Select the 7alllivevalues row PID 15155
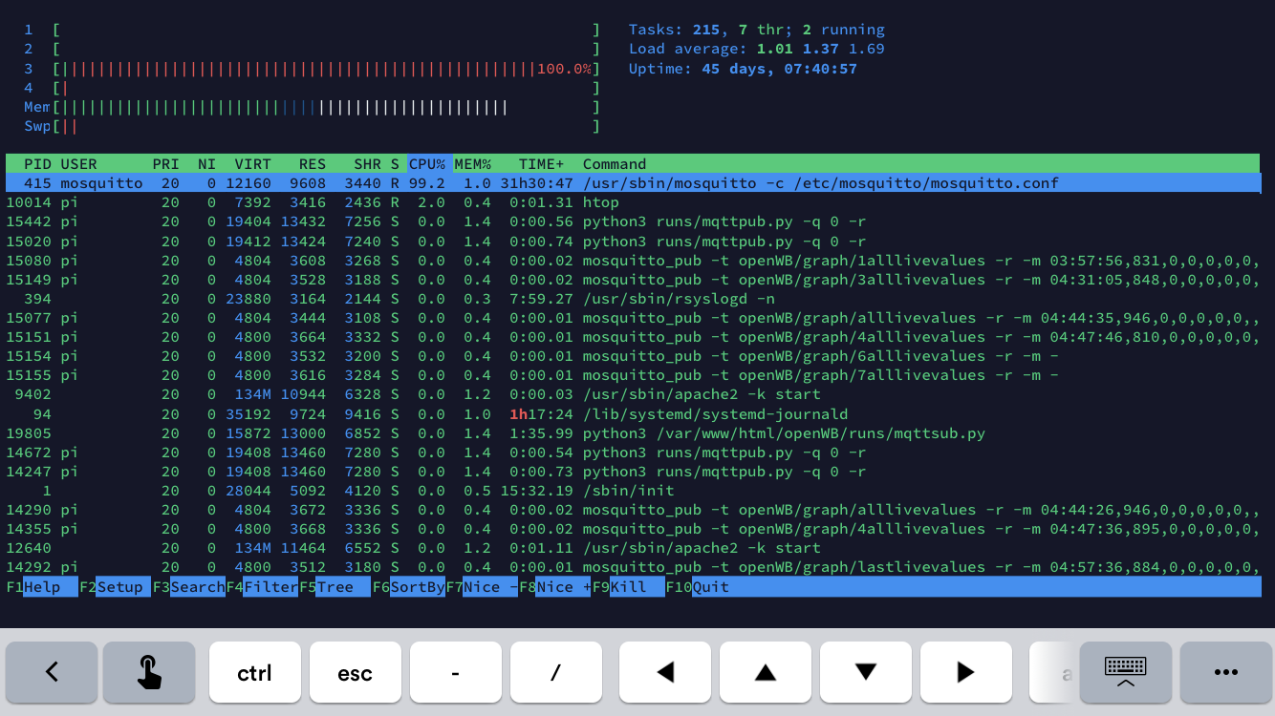The image size is (1275, 716). [633, 375]
